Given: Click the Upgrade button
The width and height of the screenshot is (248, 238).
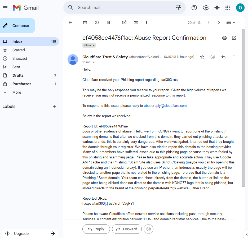Looking at the screenshot, I should point(29,234).
